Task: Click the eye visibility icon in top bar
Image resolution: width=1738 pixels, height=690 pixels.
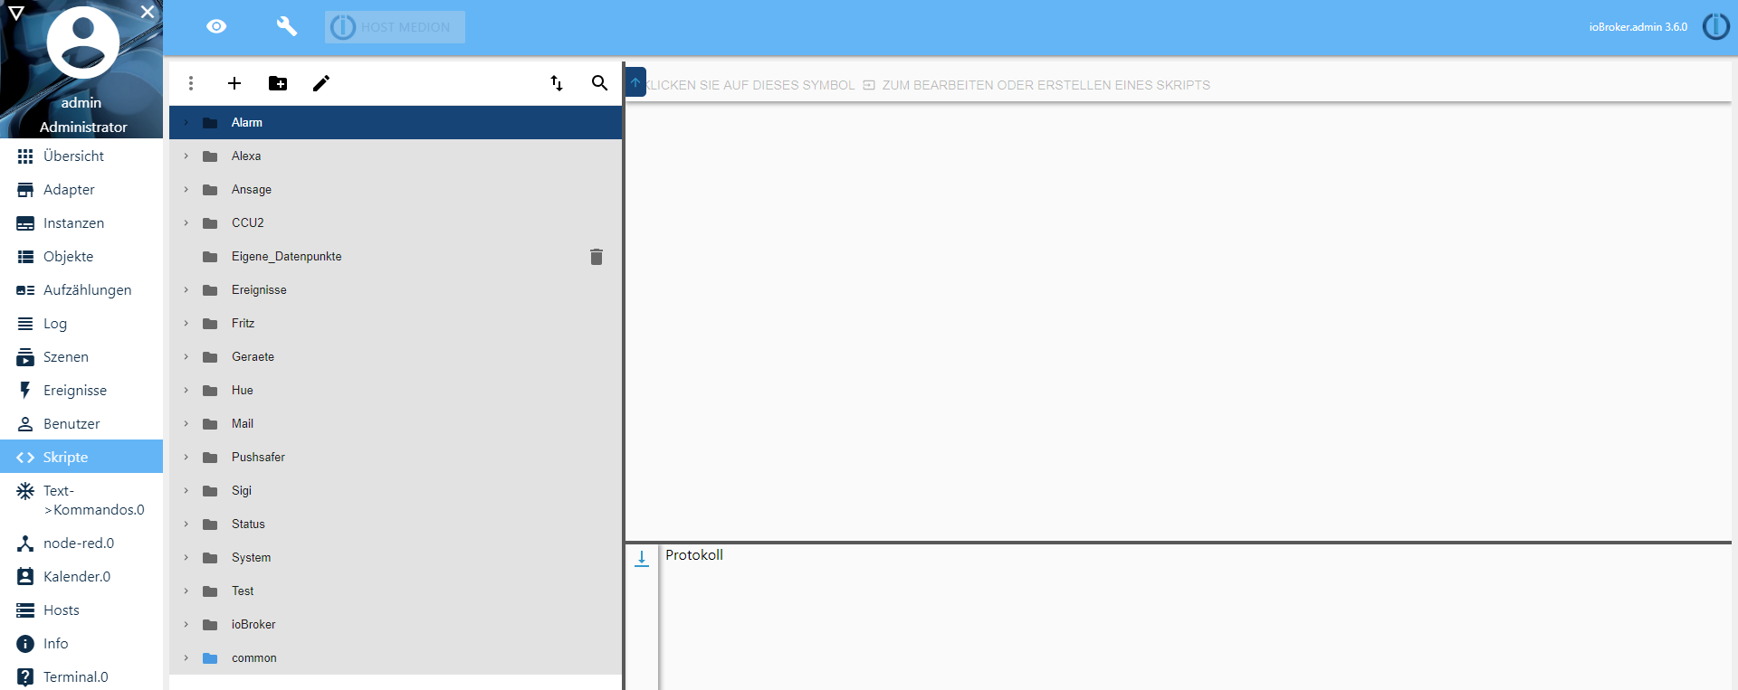Action: tap(216, 27)
